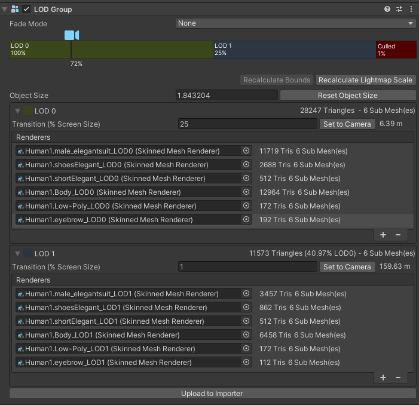Click the LOD 0 Transition input field
The image size is (419, 405).
tap(247, 124)
